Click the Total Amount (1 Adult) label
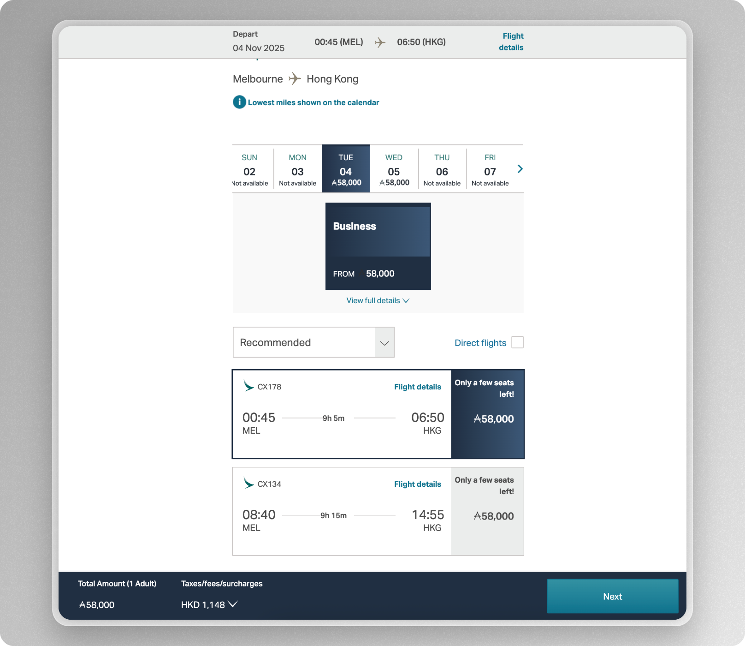The width and height of the screenshot is (745, 646). point(117,584)
